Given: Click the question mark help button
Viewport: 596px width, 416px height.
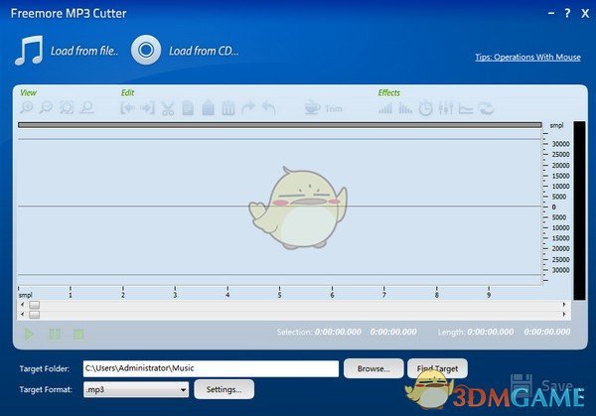Looking at the screenshot, I should [567, 13].
